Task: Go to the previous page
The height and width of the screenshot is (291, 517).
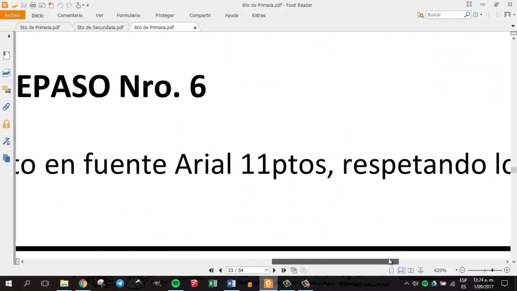Action: (220, 270)
